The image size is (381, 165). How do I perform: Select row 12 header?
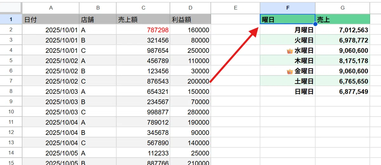(11, 132)
